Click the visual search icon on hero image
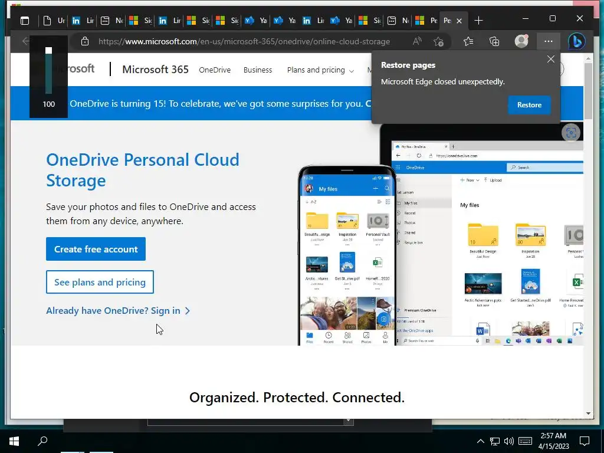The height and width of the screenshot is (453, 604). (571, 133)
